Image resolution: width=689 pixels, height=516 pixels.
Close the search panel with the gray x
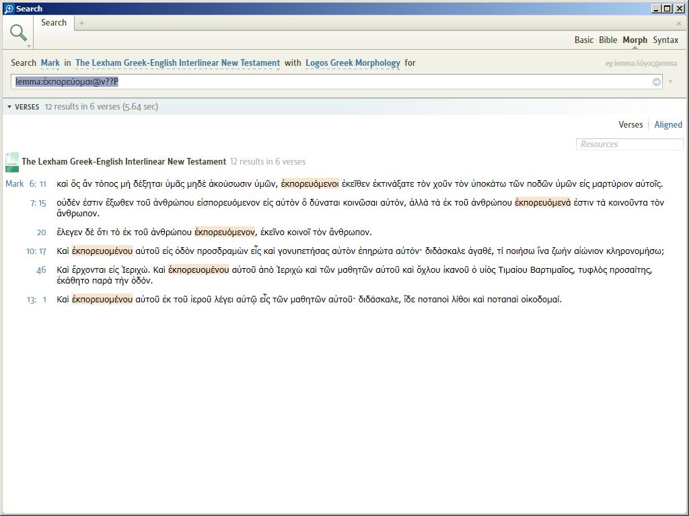point(679,24)
